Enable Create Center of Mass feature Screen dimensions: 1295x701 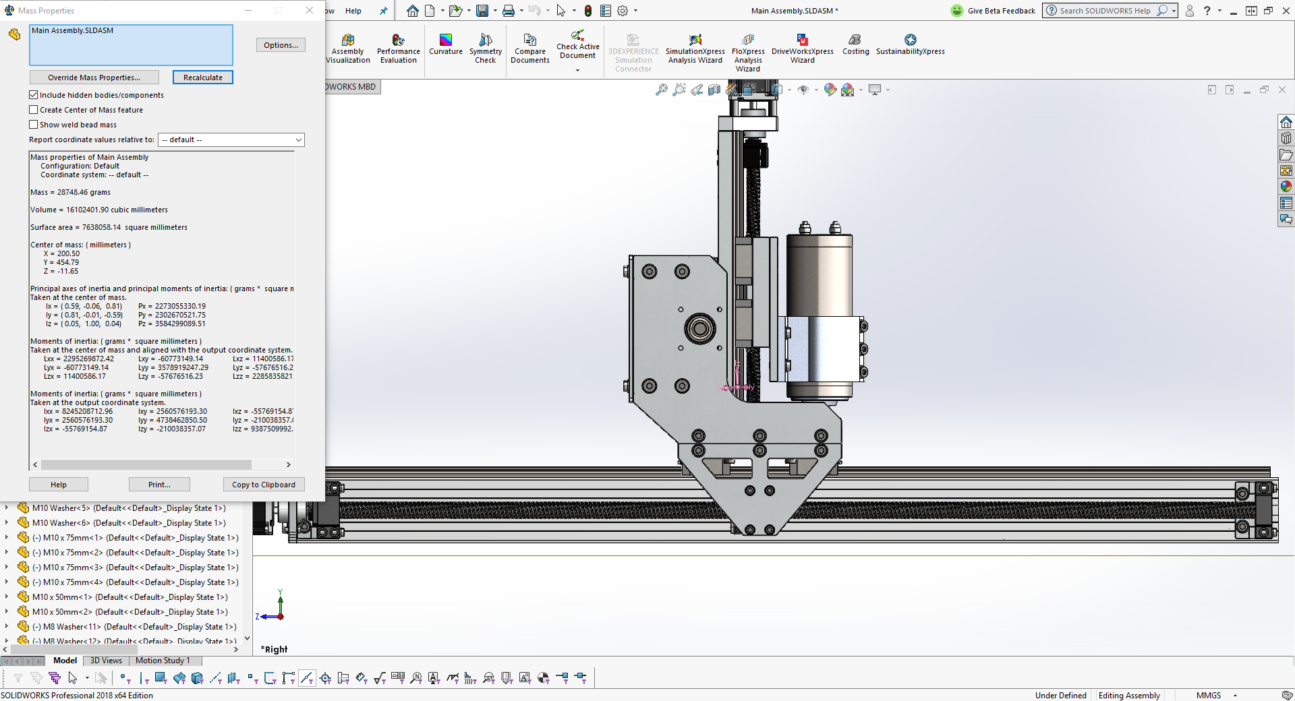(34, 110)
